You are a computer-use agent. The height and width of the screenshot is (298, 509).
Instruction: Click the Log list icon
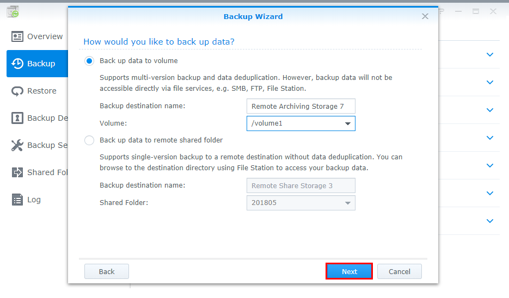pyautogui.click(x=17, y=200)
